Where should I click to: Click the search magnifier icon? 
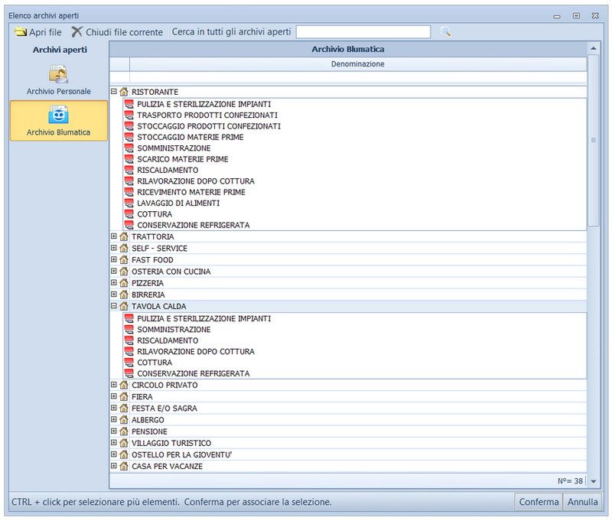coord(445,31)
